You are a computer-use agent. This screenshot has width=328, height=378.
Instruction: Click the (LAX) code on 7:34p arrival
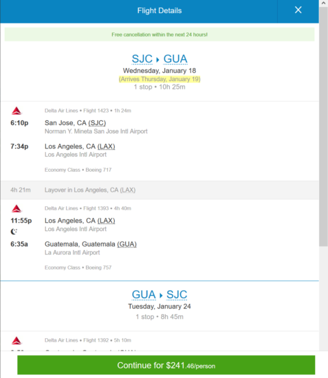[x=106, y=146]
